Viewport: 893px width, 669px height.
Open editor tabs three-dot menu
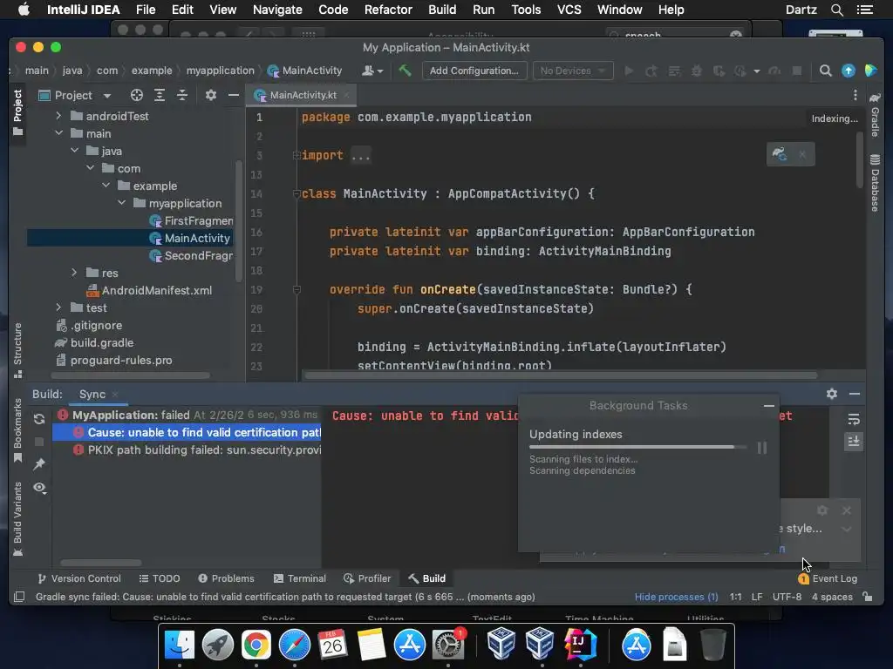[x=855, y=95]
